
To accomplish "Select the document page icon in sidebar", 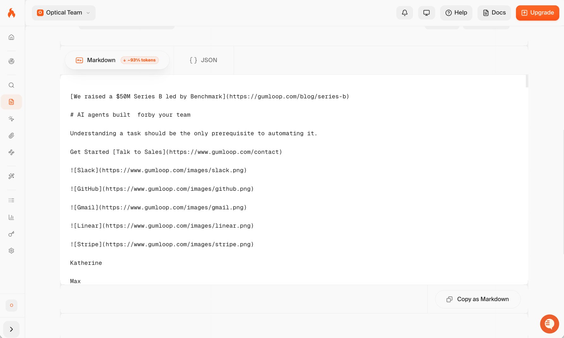I will pos(11,102).
